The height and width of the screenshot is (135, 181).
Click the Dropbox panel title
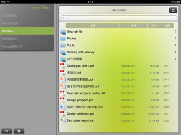[119, 10]
